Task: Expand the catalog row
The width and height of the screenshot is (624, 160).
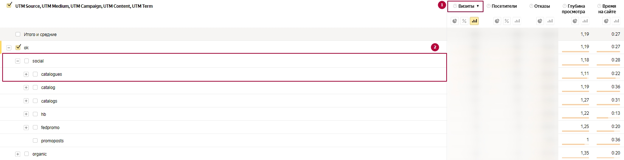Action: point(26,88)
